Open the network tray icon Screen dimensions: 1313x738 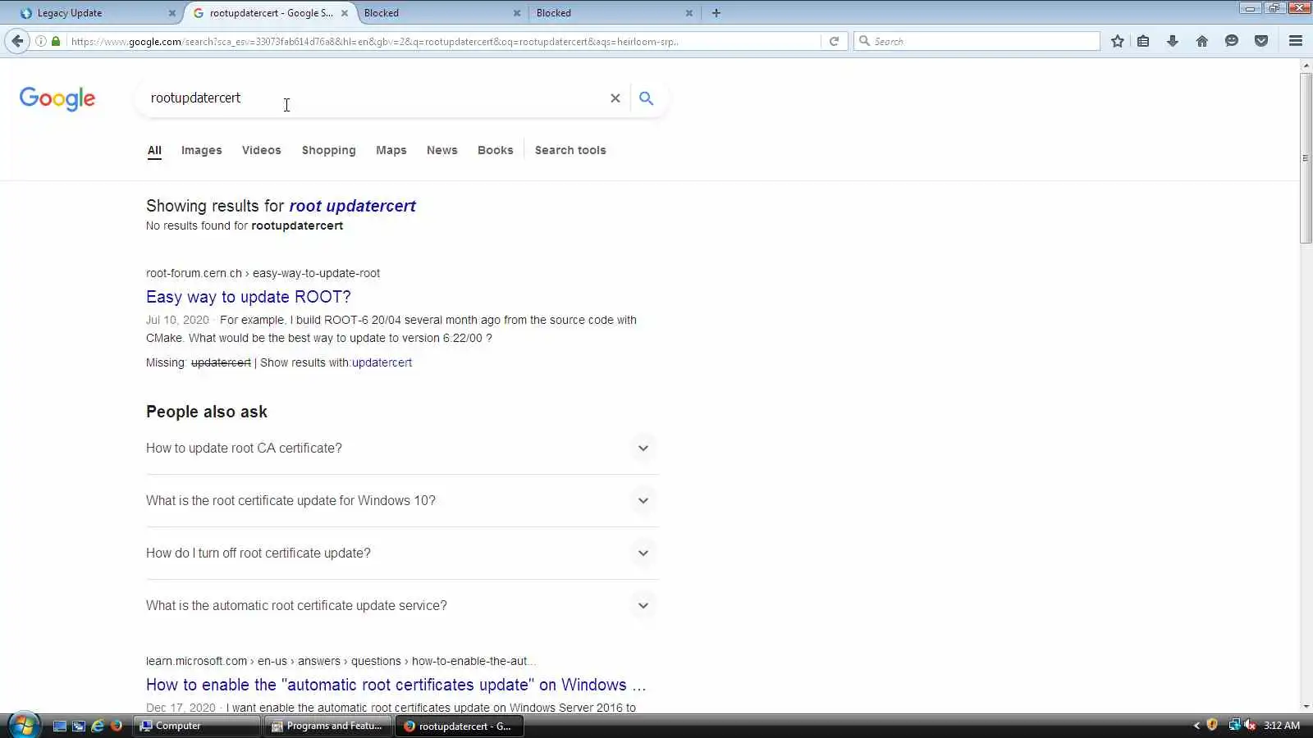(1233, 725)
